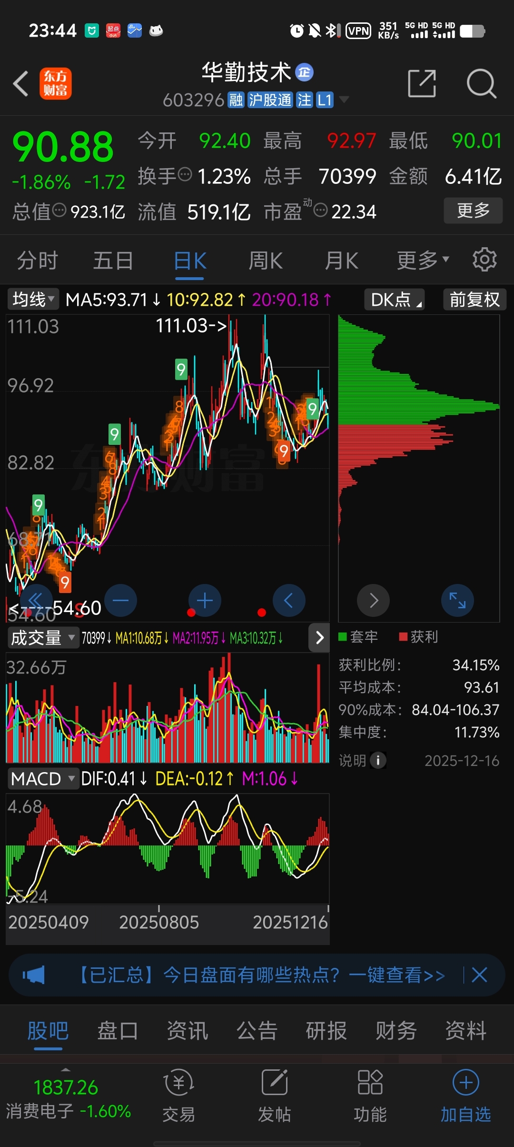The image size is (514, 1147).
Task: Expand panel with arrow beside volume MA
Action: click(x=319, y=637)
